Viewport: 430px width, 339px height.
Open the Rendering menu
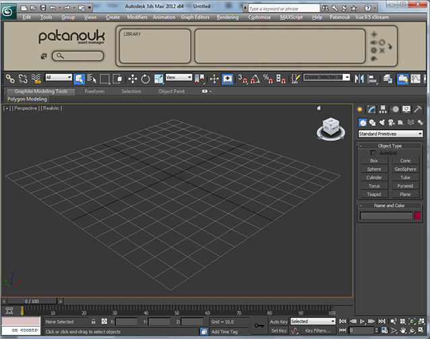click(x=228, y=18)
